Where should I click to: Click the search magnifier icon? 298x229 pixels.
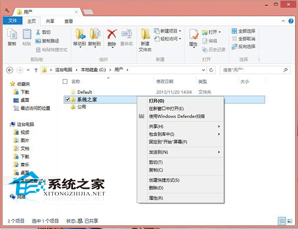[x=286, y=70]
